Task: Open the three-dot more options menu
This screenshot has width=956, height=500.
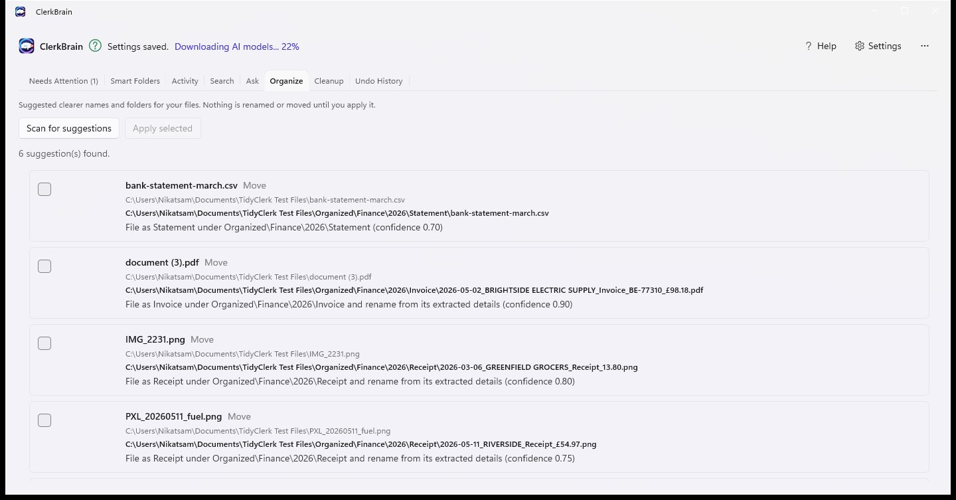Action: tap(925, 46)
